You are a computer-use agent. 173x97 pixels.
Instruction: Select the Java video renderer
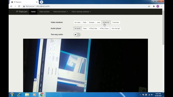[98, 22]
